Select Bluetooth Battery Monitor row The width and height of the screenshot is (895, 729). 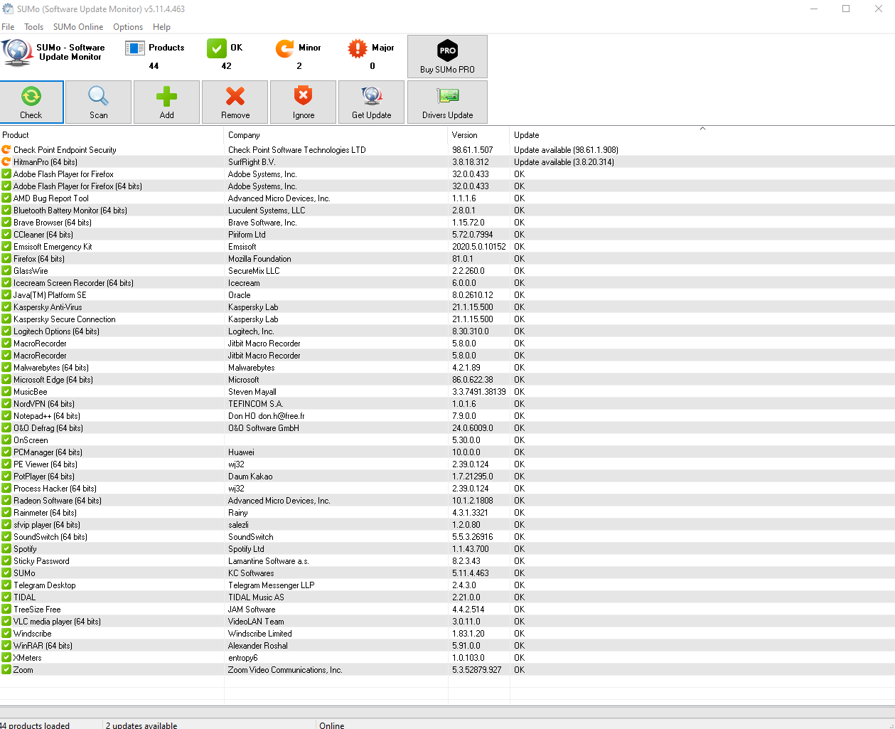click(x=447, y=211)
